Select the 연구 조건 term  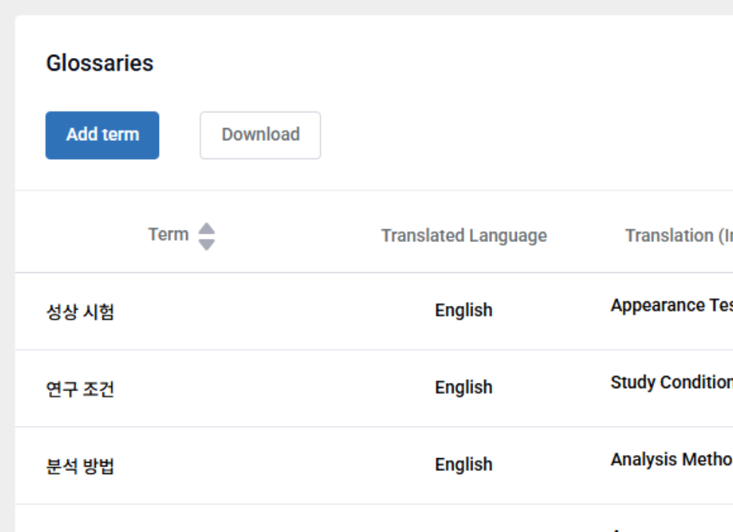pyautogui.click(x=80, y=390)
